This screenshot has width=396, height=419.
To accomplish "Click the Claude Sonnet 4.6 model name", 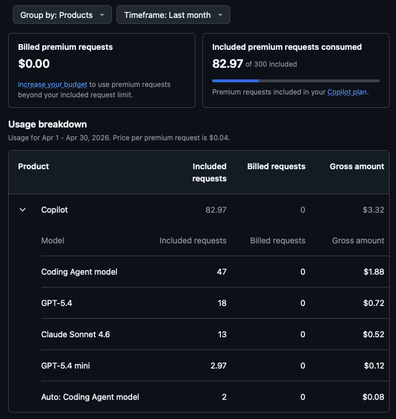I will (75, 334).
